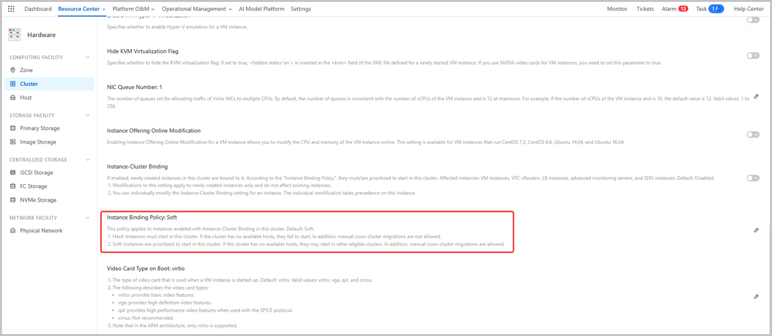Image resolution: width=772 pixels, height=336 pixels.
Task: Edit Instance Binding Policy with pencil icon
Action: (x=756, y=230)
